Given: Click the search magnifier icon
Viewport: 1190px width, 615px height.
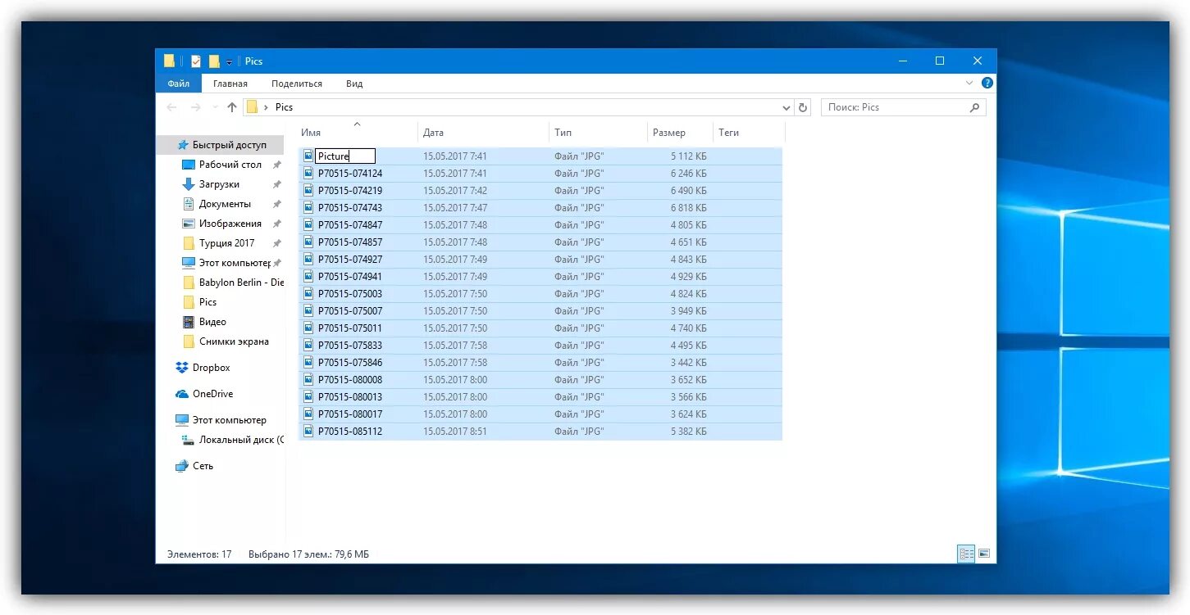Looking at the screenshot, I should (x=974, y=107).
